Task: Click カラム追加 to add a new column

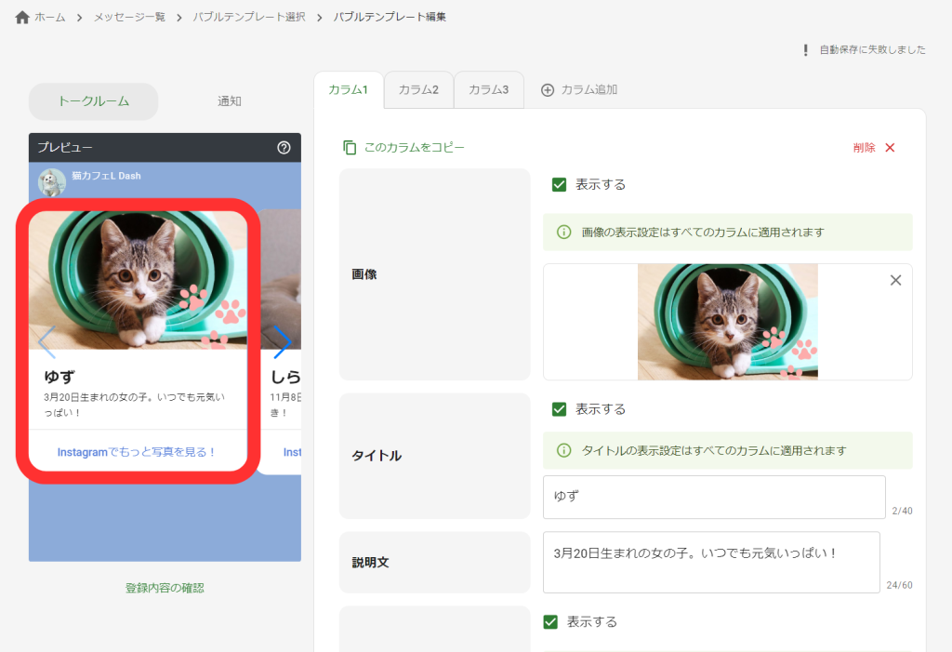Action: [x=578, y=89]
